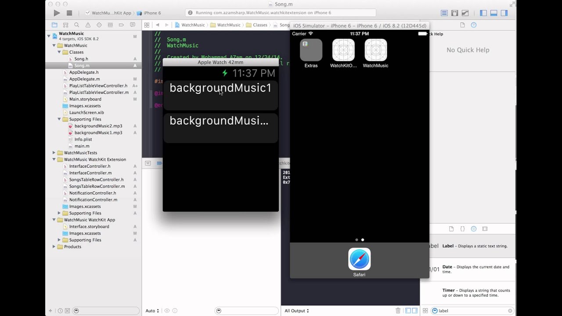Go forward with the jump bar right arrow
The height and width of the screenshot is (316, 562).
click(x=167, y=25)
